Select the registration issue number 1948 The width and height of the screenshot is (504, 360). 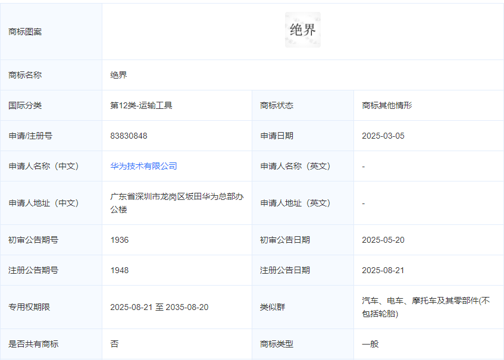click(x=120, y=270)
